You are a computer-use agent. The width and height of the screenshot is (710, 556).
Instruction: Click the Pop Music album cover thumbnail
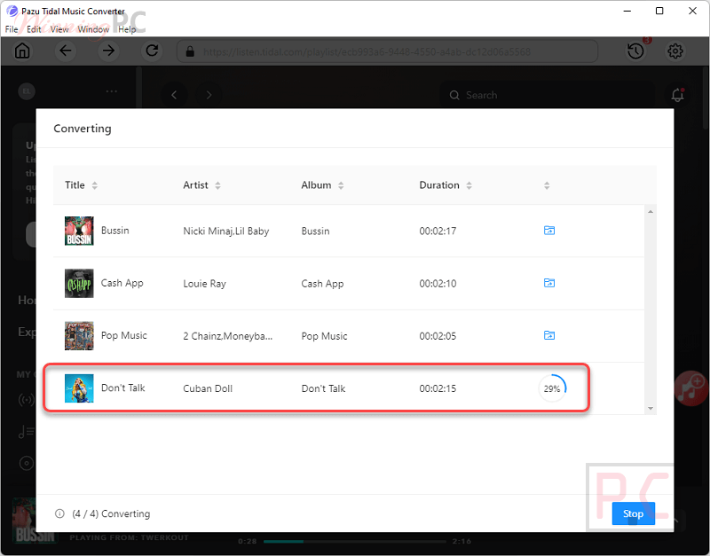click(79, 336)
